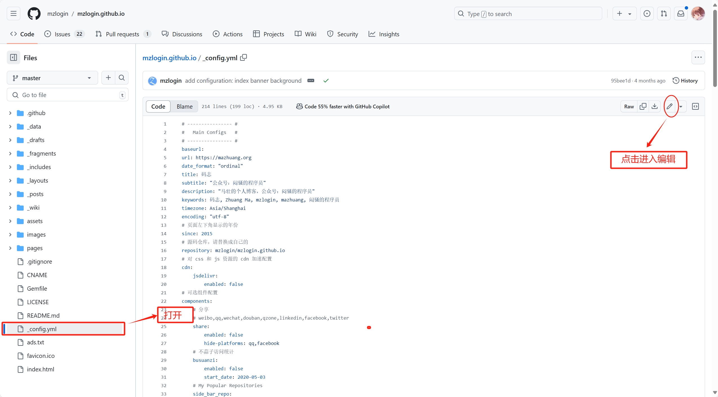Open the pull requests shortcut icon in header

point(664,14)
